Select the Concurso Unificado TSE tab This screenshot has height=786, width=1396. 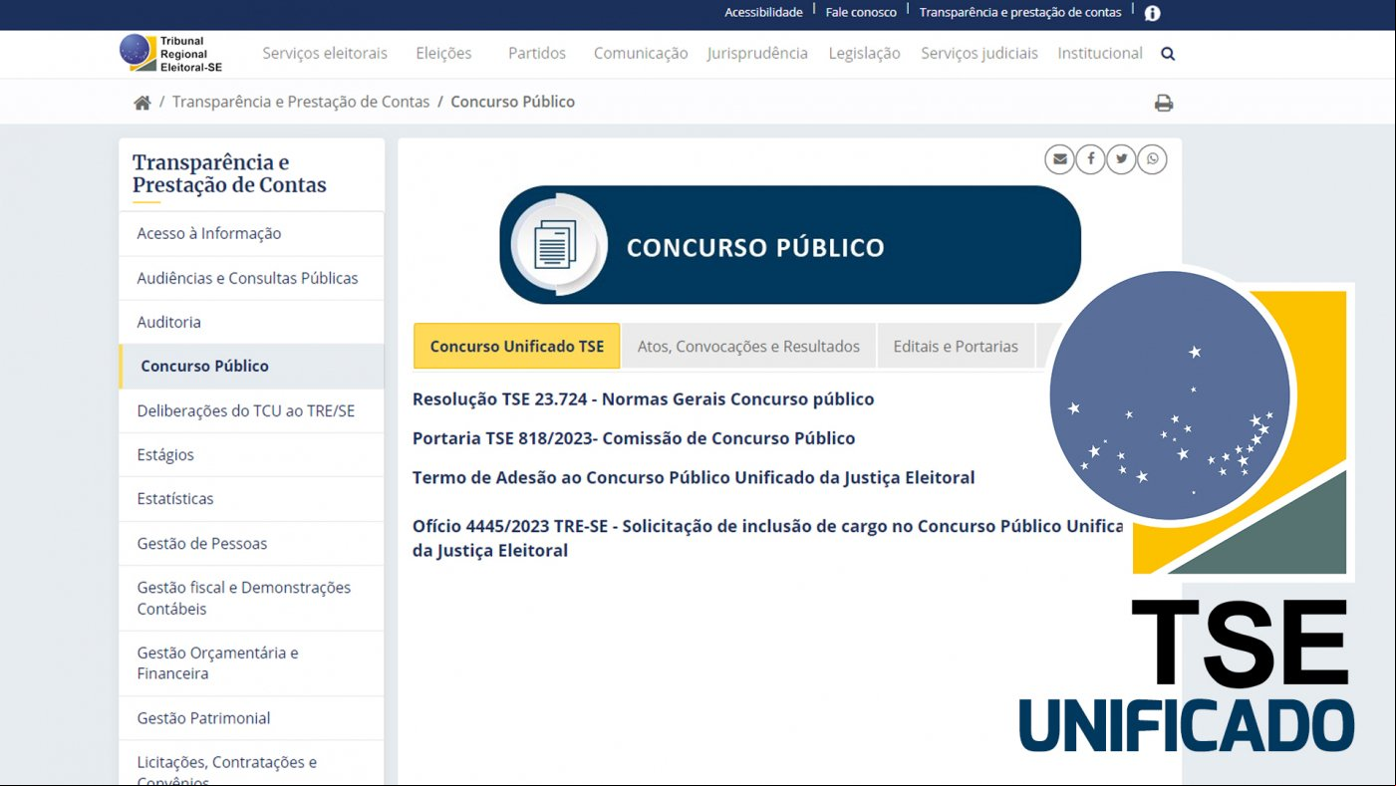[x=516, y=347]
